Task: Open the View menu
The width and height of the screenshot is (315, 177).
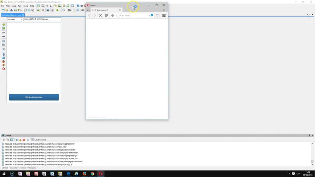Action: 8,6
